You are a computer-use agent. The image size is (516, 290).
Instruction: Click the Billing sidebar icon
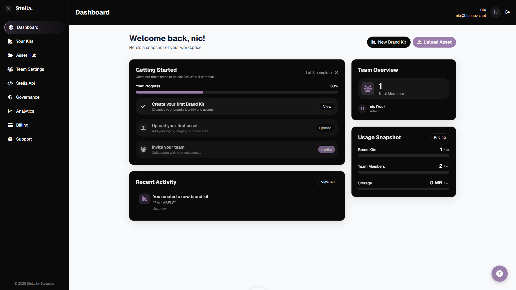click(10, 125)
